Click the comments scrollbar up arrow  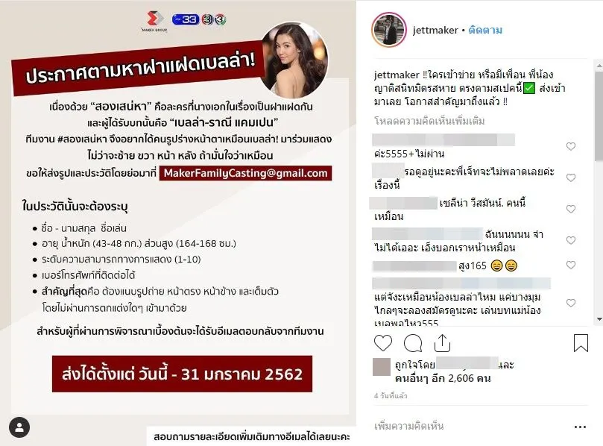[x=599, y=66]
